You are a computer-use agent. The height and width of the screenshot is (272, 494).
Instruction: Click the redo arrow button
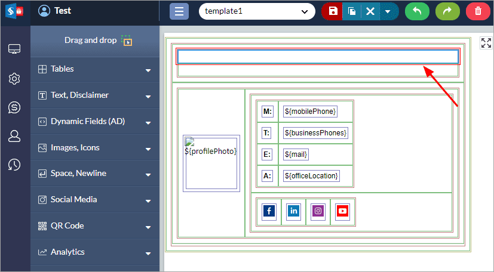click(x=447, y=11)
